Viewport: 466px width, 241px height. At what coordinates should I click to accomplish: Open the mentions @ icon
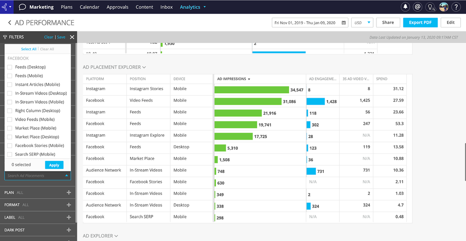417,7
